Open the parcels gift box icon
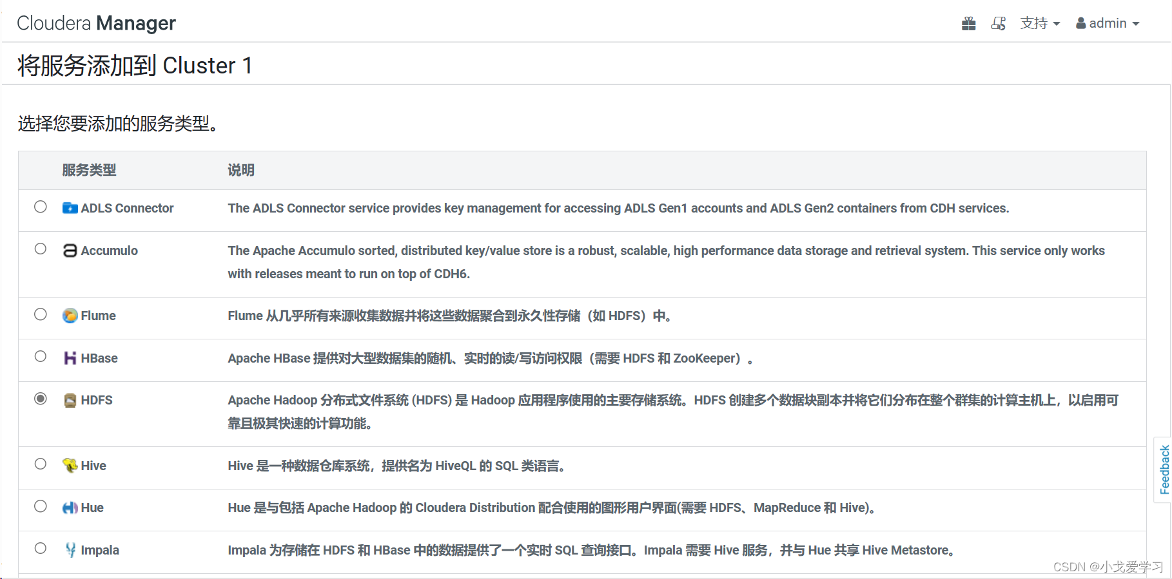The image size is (1172, 579). [x=968, y=24]
